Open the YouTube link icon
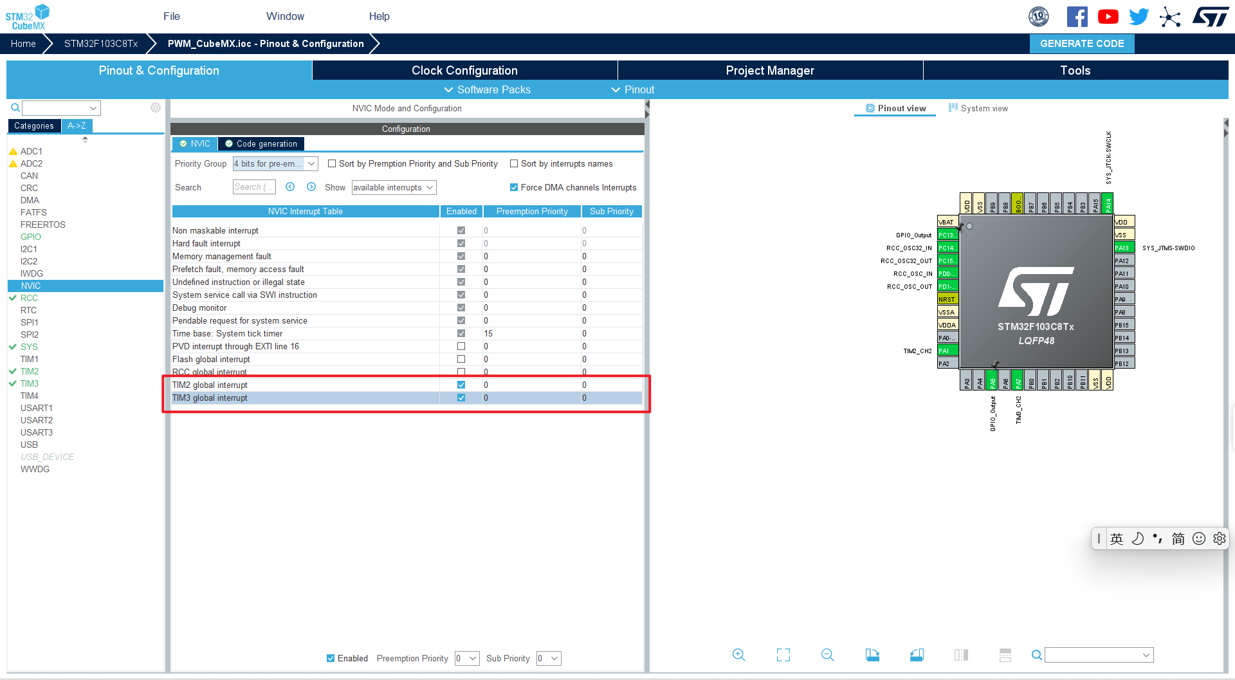 [1108, 17]
